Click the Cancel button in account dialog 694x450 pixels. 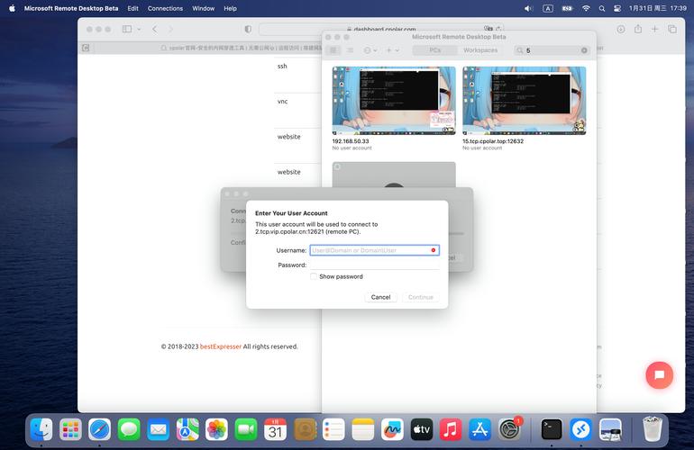click(x=380, y=297)
